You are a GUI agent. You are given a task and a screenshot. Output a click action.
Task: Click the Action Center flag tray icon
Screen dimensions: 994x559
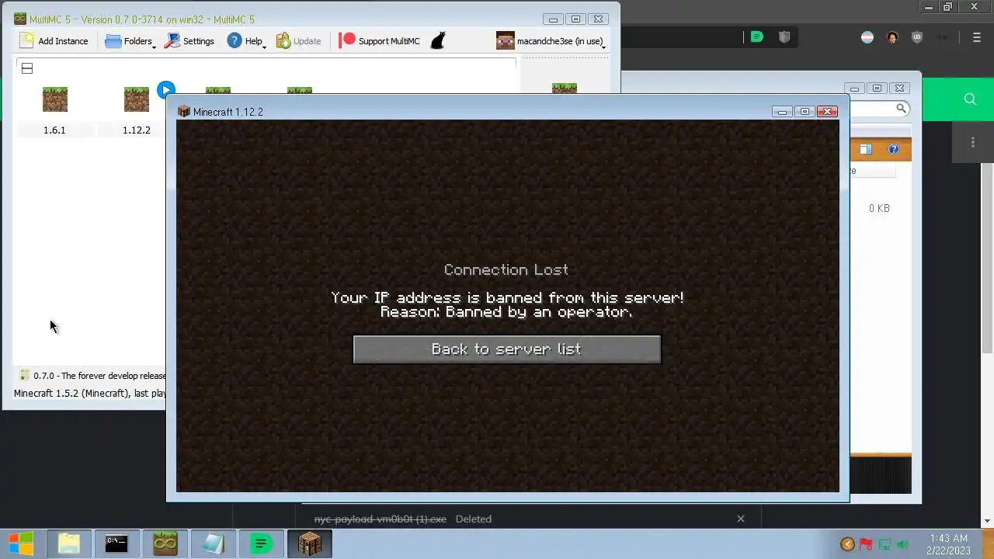(x=866, y=544)
